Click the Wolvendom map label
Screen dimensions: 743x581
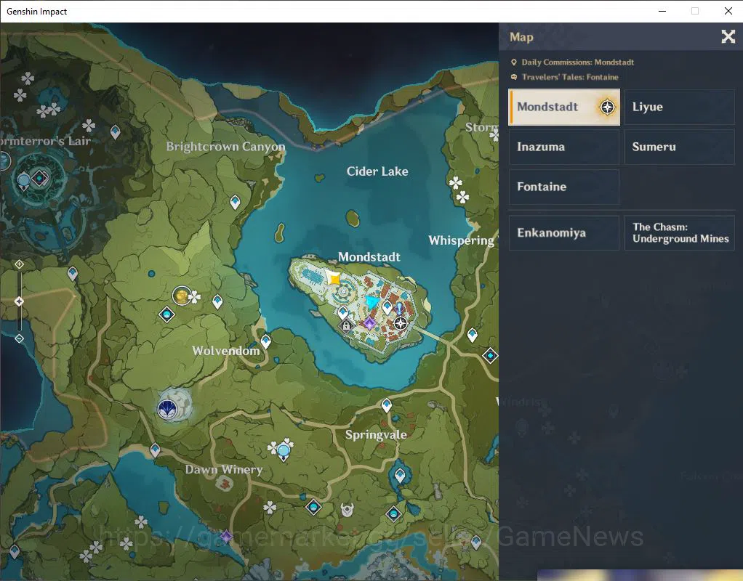coord(225,351)
